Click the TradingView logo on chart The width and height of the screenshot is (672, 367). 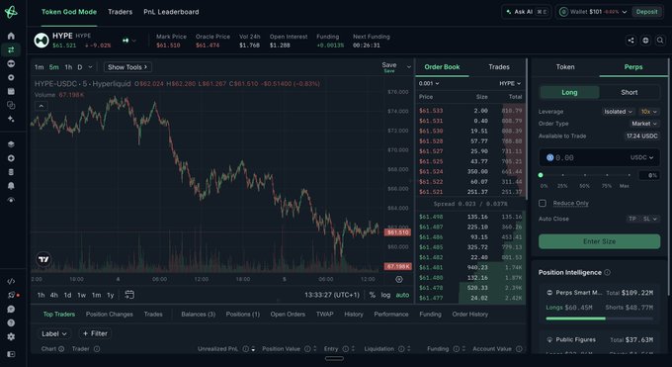click(43, 259)
